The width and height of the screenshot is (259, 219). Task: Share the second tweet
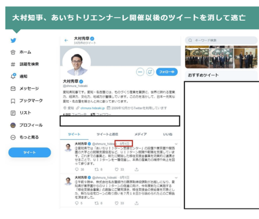coord(137,203)
